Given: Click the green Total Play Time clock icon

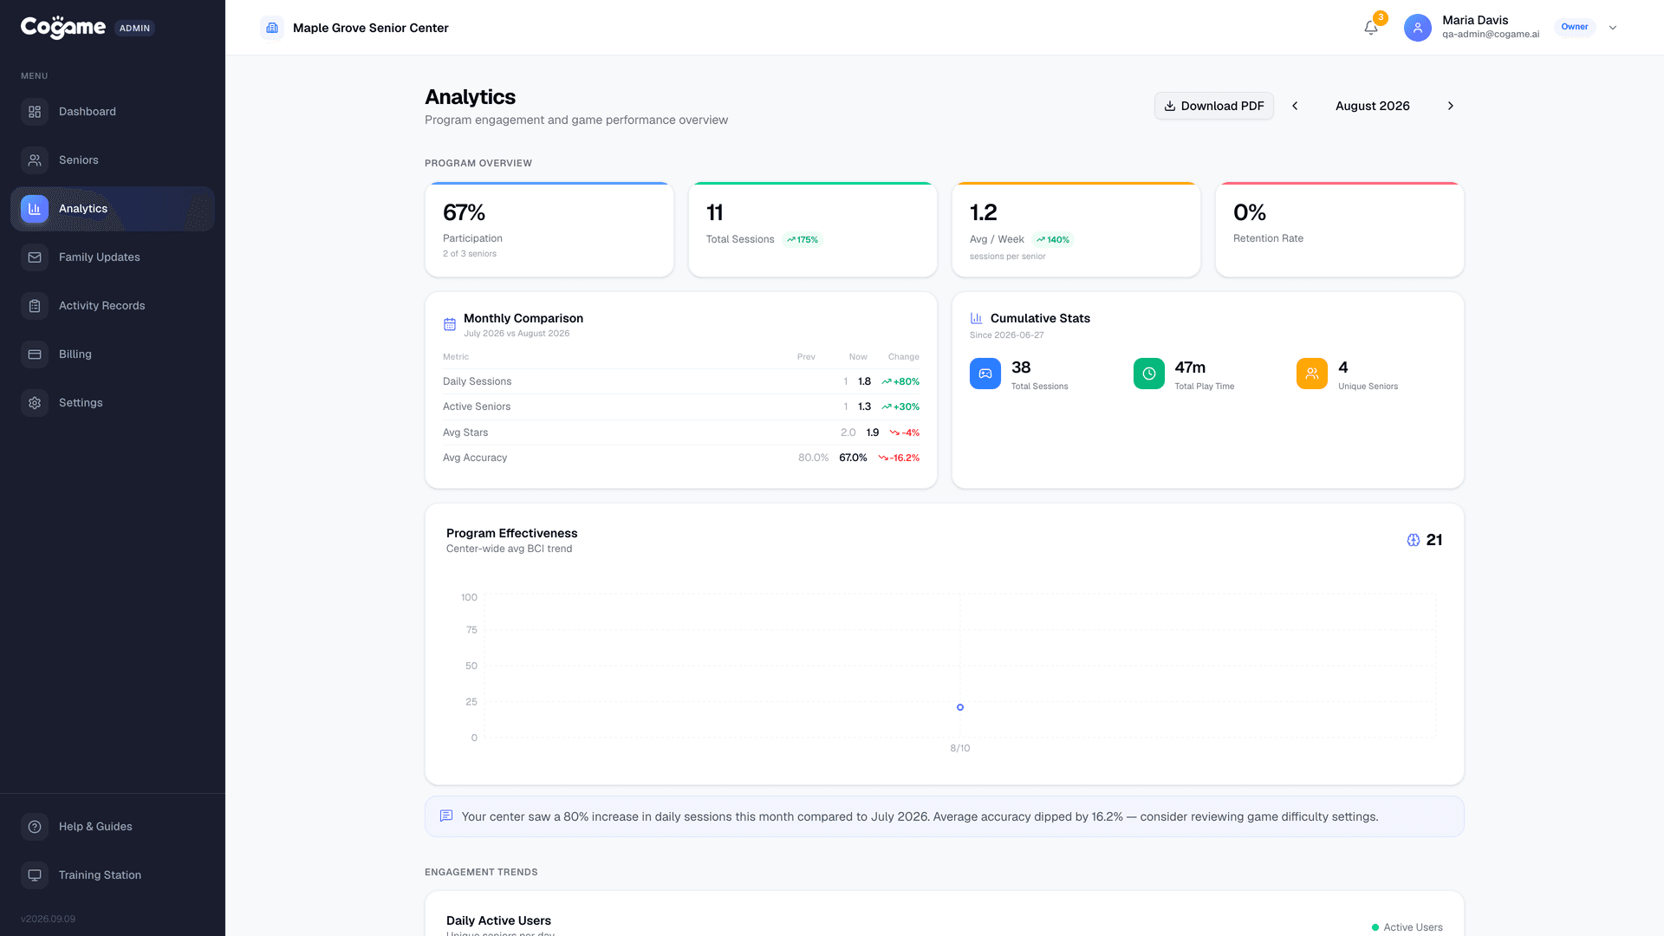Looking at the screenshot, I should [x=1149, y=374].
